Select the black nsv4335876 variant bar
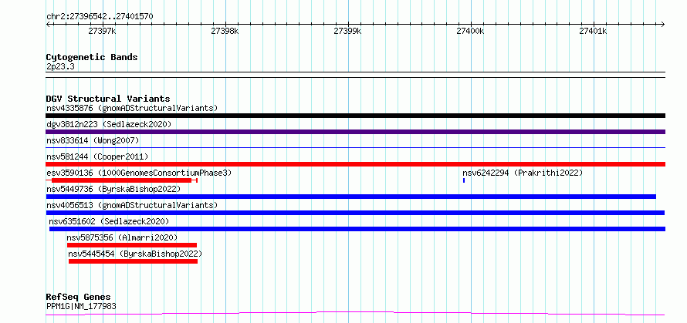The image size is (687, 323). point(355,116)
